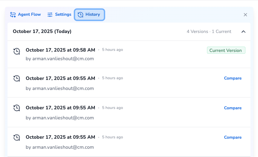Compare the last version in the list
This screenshot has width=258, height=157.
click(x=232, y=137)
